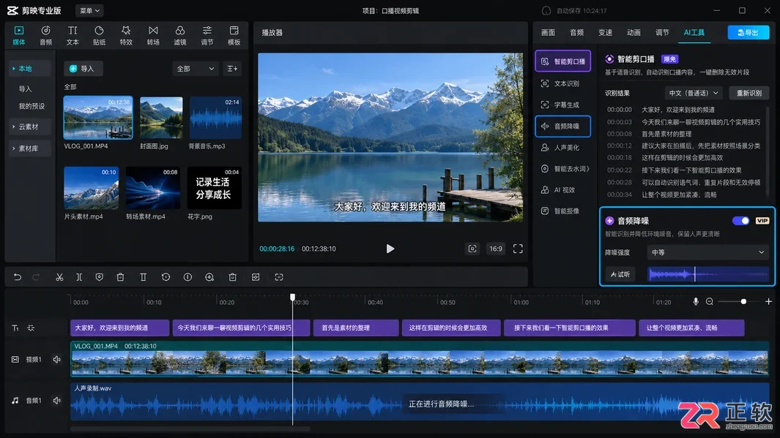
Task: Switch to the 文本 text tab
Action: (x=73, y=36)
